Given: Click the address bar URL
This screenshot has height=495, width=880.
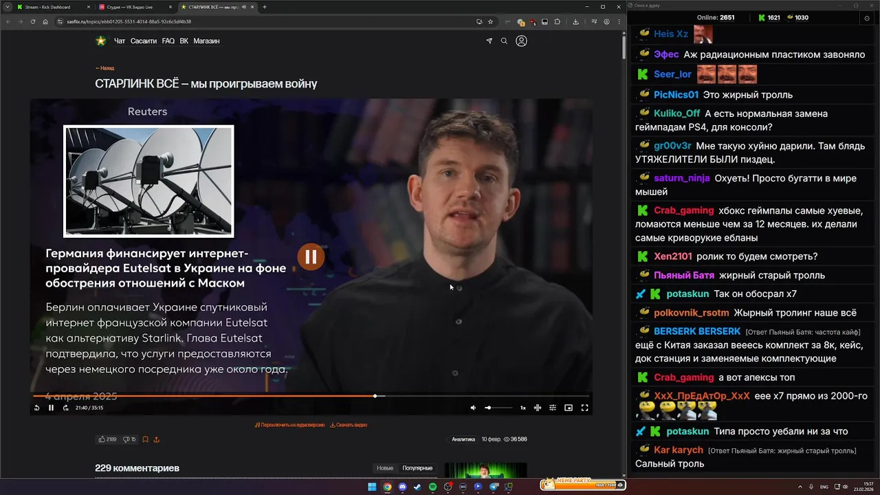Looking at the screenshot, I should [x=129, y=21].
